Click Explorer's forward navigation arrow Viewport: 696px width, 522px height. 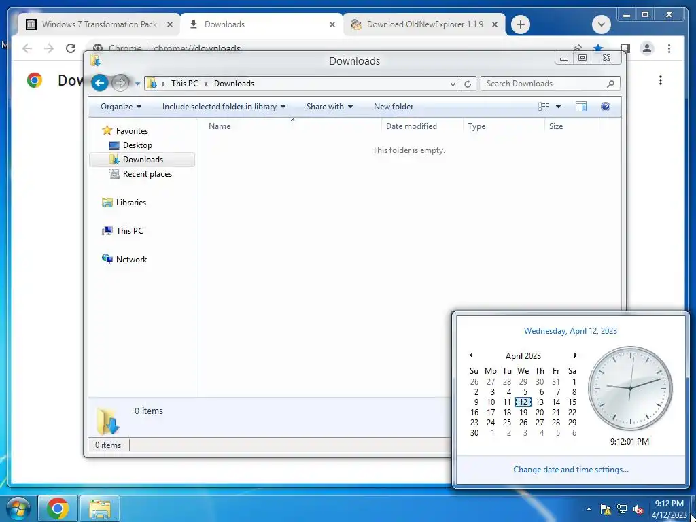tap(120, 82)
